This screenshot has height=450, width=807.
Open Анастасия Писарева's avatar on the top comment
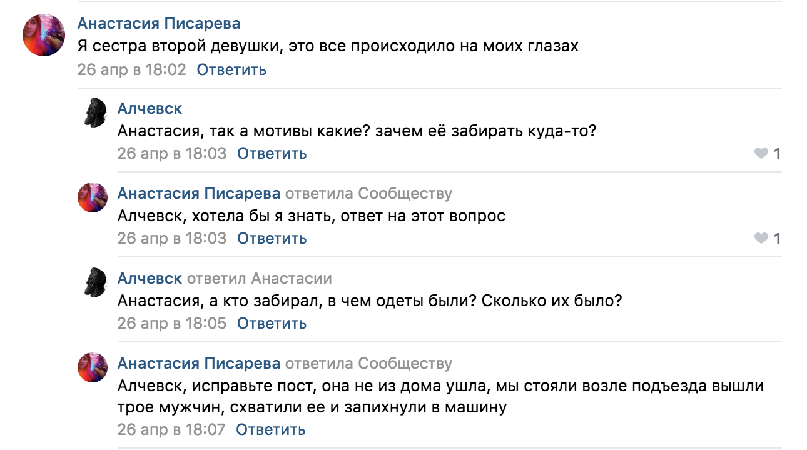44,34
